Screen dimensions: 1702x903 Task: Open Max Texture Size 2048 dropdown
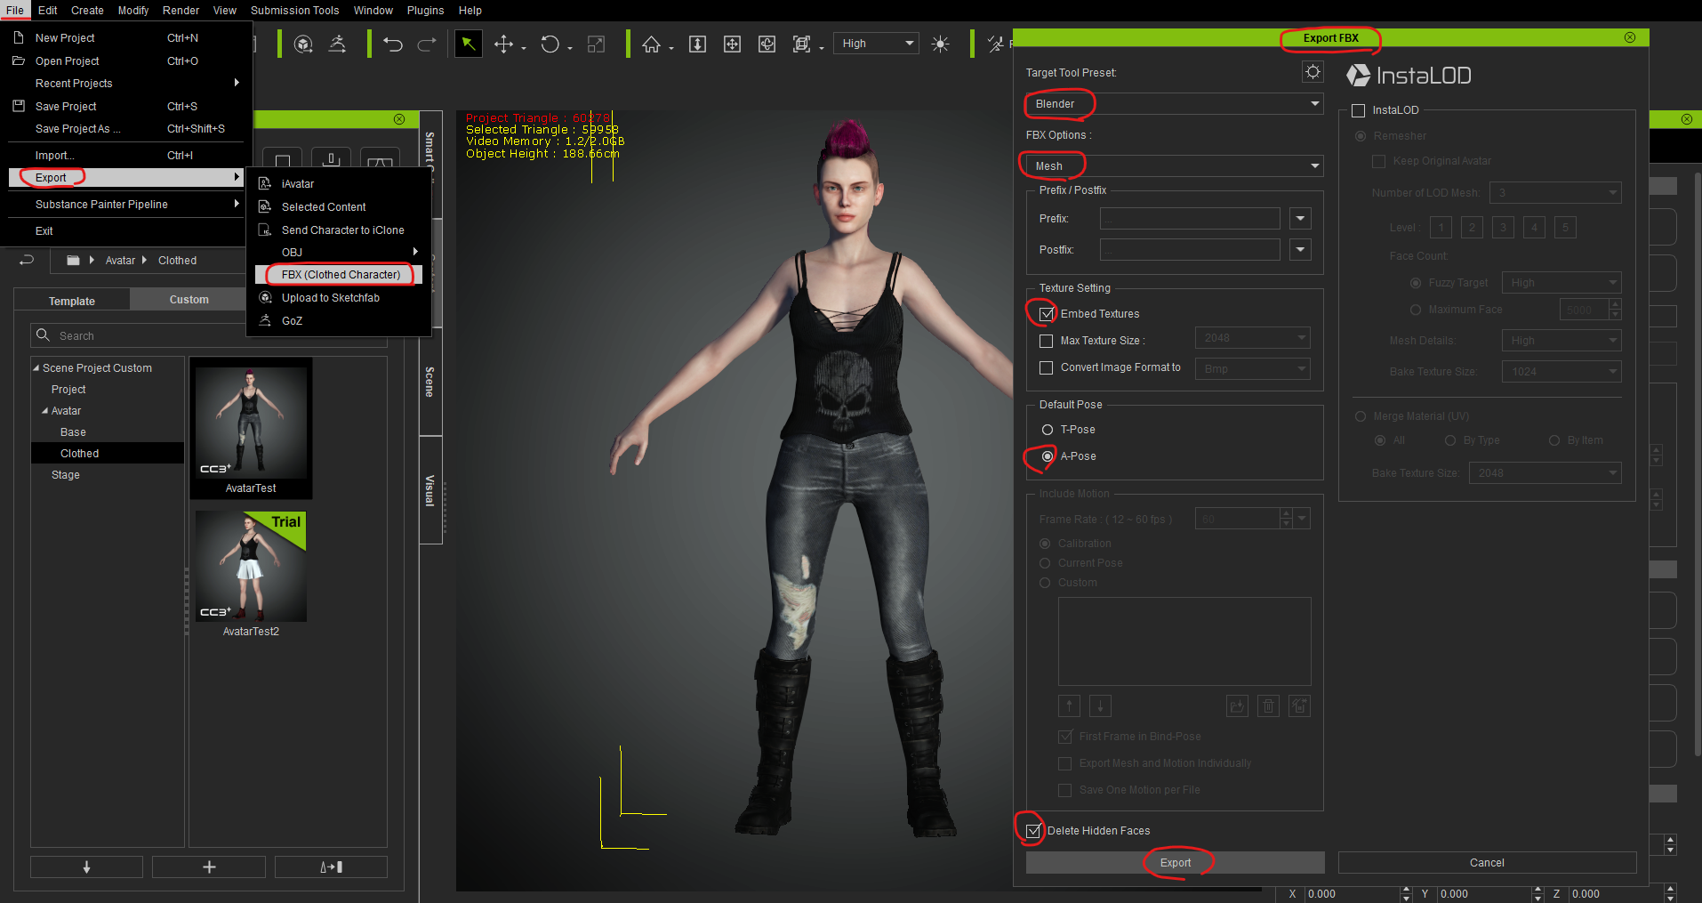tap(1252, 338)
